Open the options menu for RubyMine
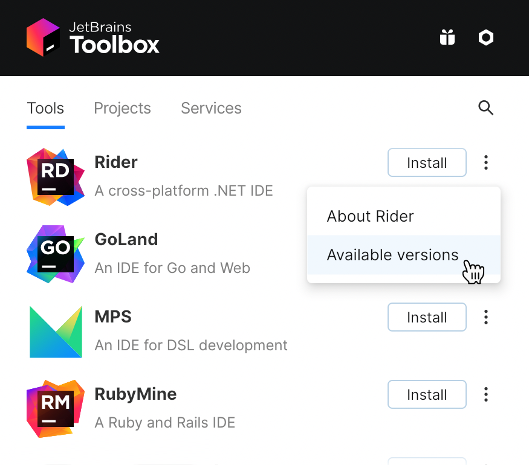The height and width of the screenshot is (465, 529). click(x=485, y=394)
